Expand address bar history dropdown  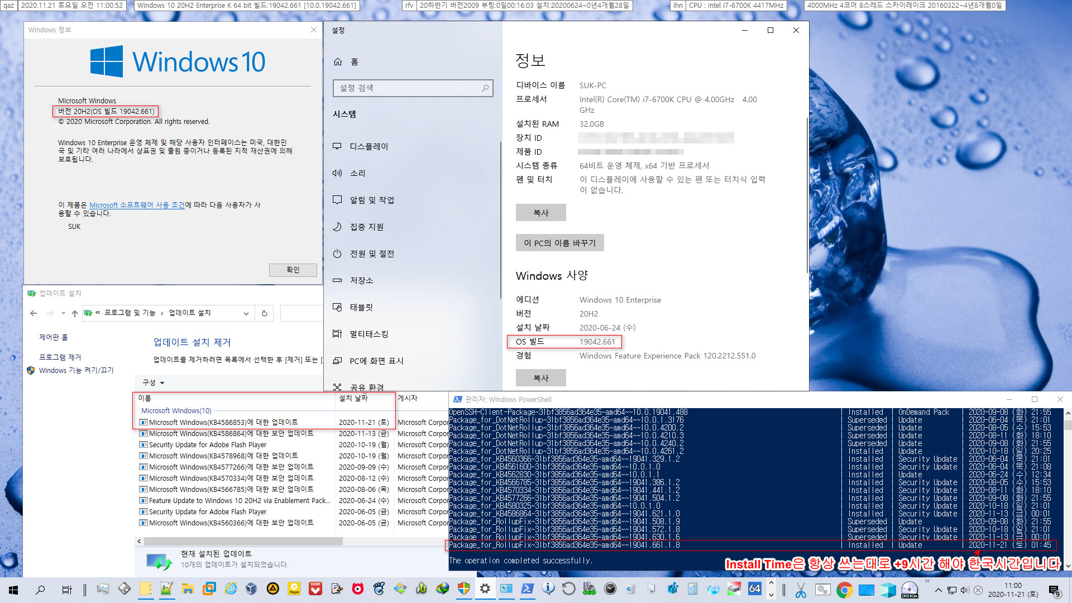[x=246, y=313]
